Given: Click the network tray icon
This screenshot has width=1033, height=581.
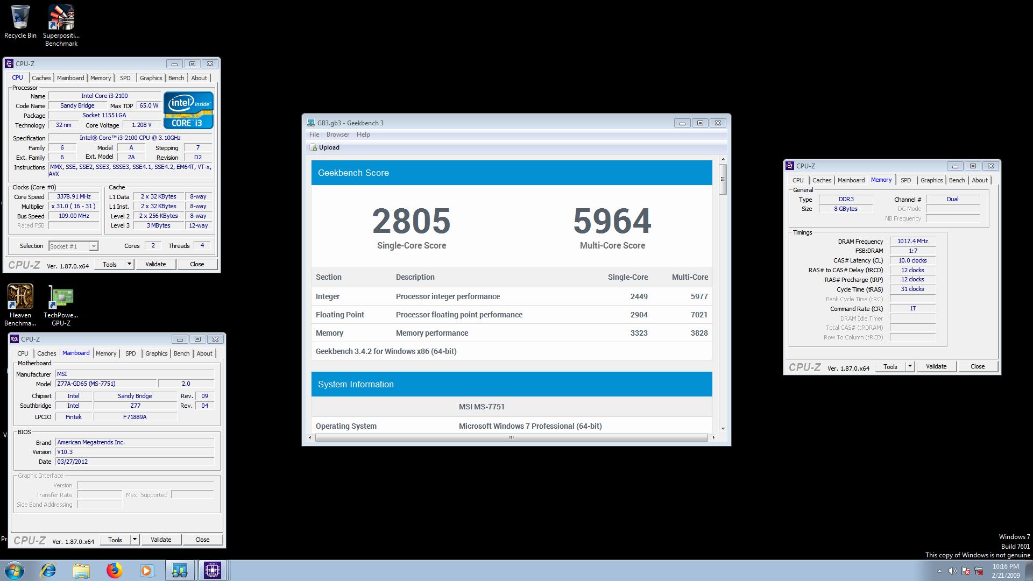Looking at the screenshot, I should 979,571.
